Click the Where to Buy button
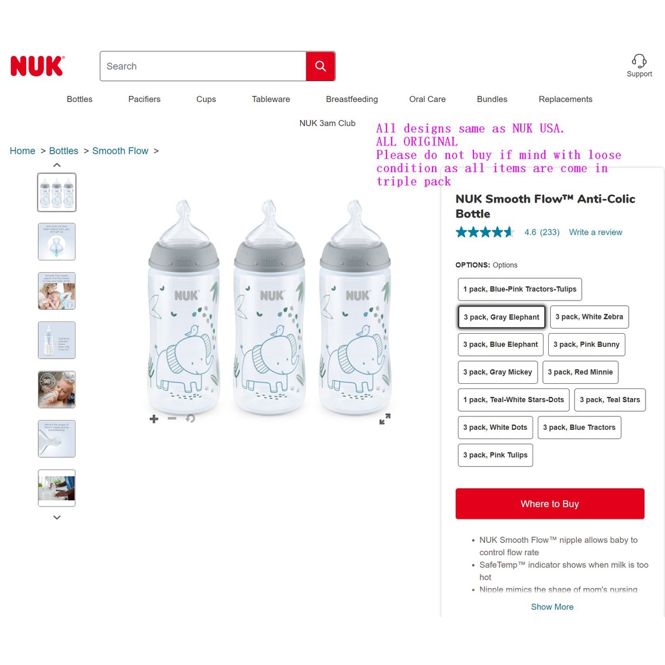Image resolution: width=665 pixels, height=665 pixels. click(549, 504)
